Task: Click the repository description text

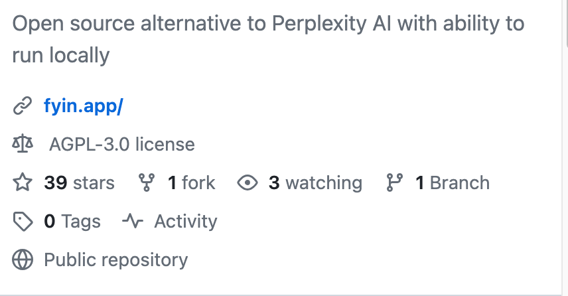Action: coord(268,39)
